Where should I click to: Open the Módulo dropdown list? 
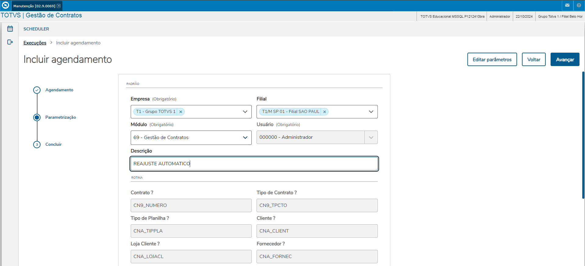point(245,138)
